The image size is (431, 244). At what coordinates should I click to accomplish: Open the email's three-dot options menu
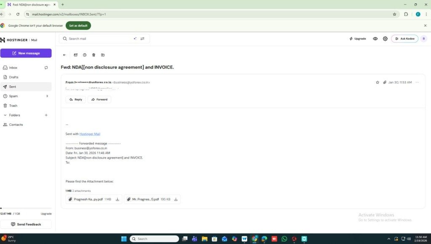[417, 82]
